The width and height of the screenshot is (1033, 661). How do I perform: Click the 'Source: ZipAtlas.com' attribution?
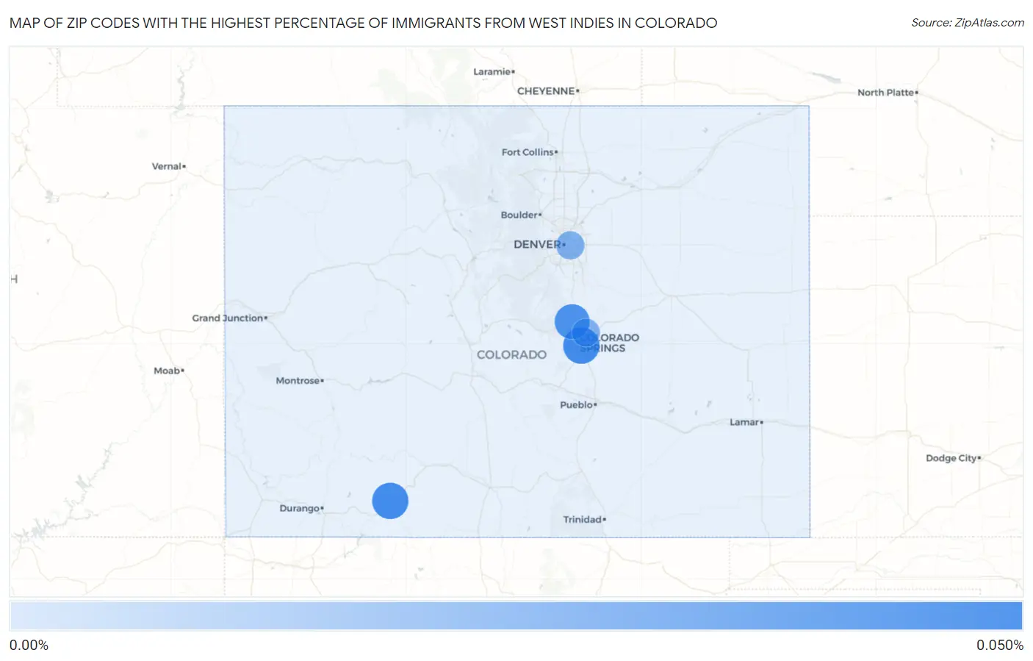tap(968, 23)
